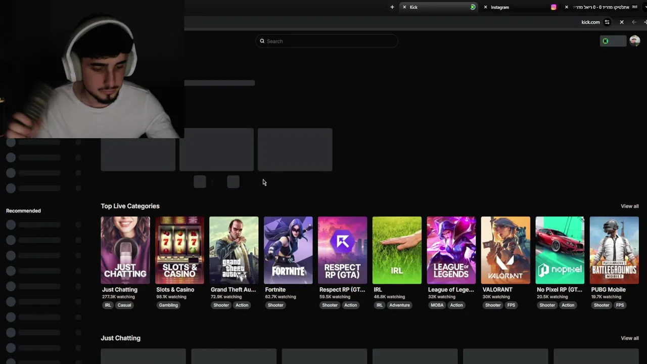
Task: Open the PUBG Mobile category thumbnail
Action: point(614,250)
